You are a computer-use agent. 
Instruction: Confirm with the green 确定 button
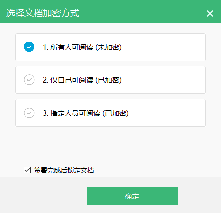point(132,196)
